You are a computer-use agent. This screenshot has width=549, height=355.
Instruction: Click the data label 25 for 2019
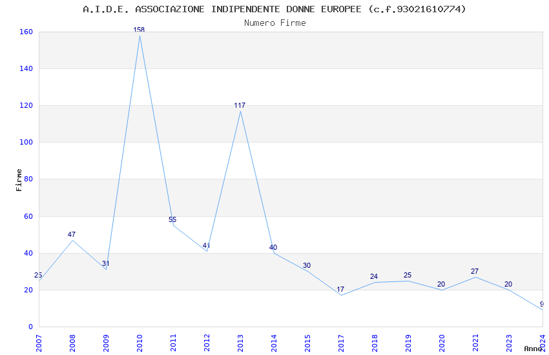(x=408, y=275)
